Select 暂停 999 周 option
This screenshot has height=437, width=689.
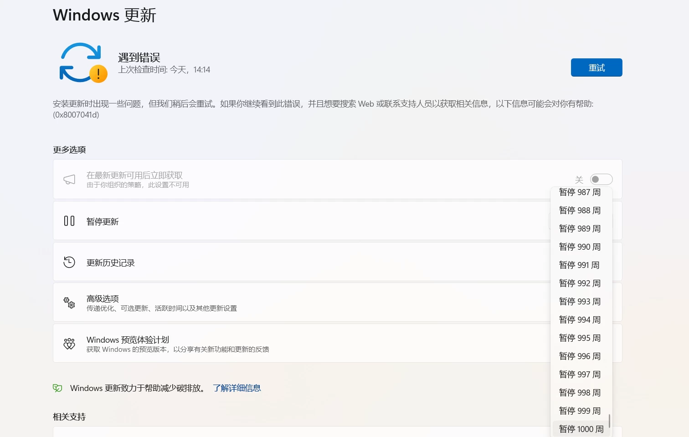[x=580, y=411]
